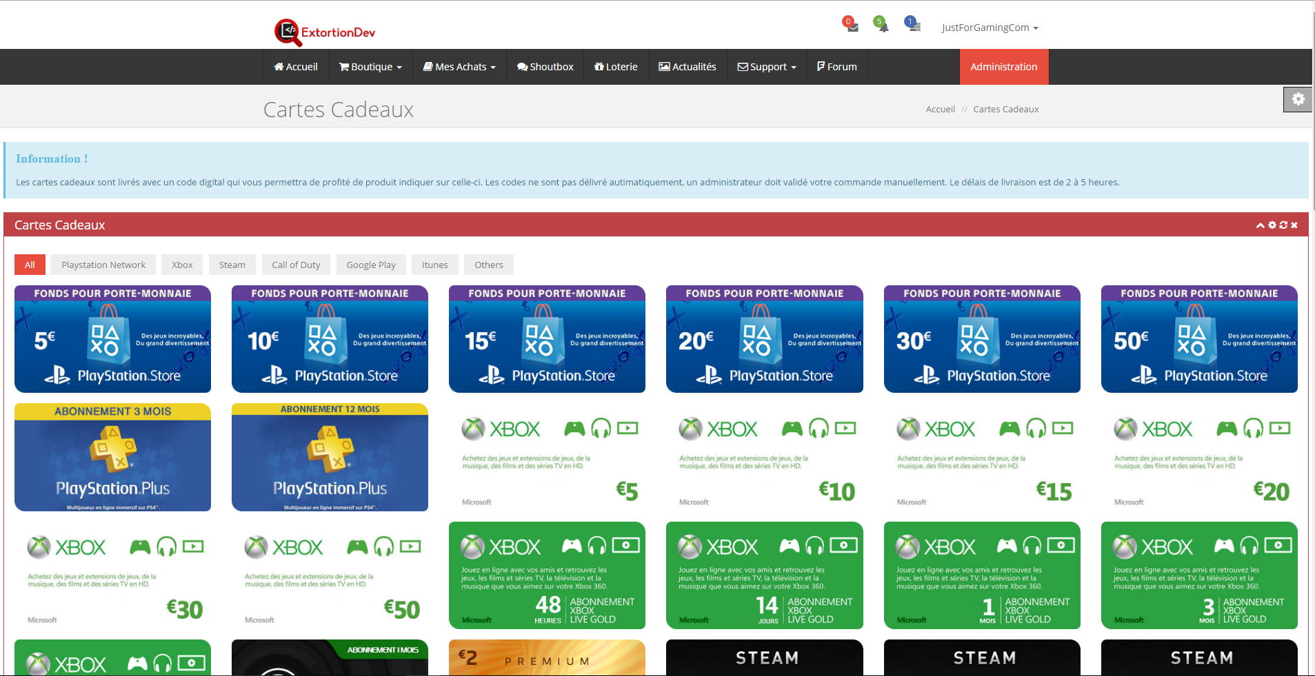Open the stack icon with blue badge
This screenshot has width=1315, height=676.
[912, 25]
